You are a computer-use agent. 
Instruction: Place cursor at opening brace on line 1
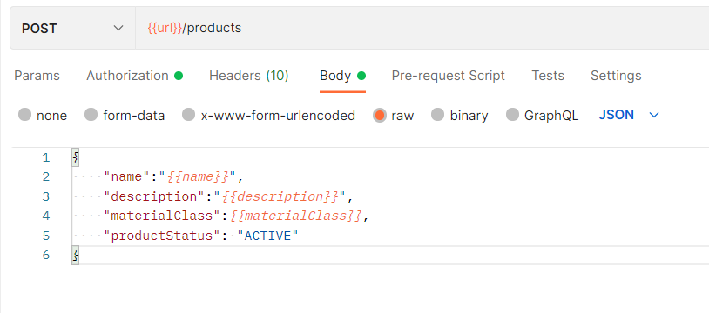(x=76, y=157)
